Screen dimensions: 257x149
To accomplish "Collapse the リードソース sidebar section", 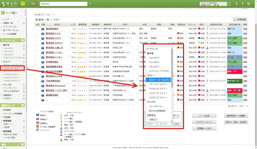I will coord(23,40).
